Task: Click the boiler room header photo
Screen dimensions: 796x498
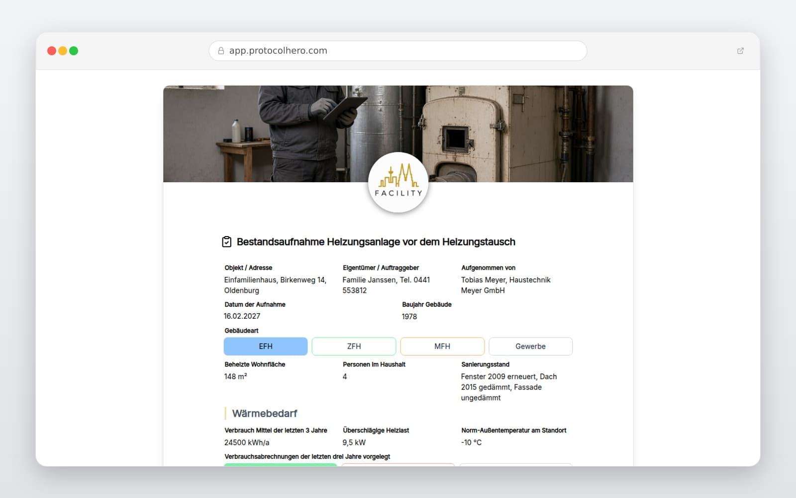Action: [x=398, y=134]
